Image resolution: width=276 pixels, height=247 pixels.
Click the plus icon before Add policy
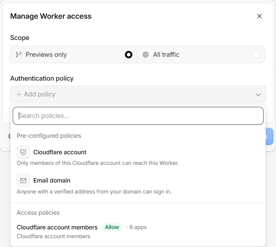[19, 95]
